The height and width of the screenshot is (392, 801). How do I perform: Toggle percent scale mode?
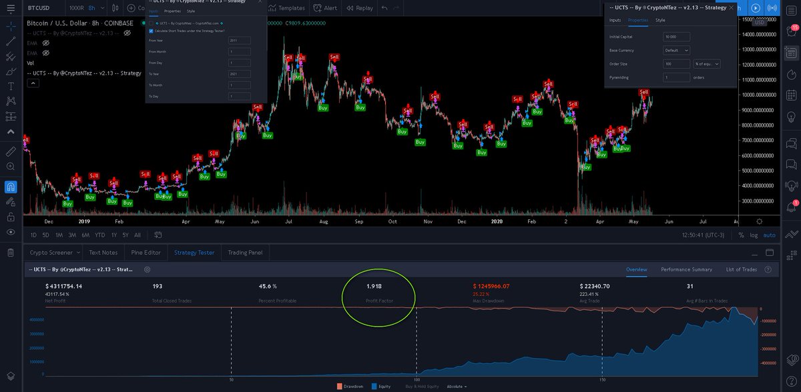(741, 235)
